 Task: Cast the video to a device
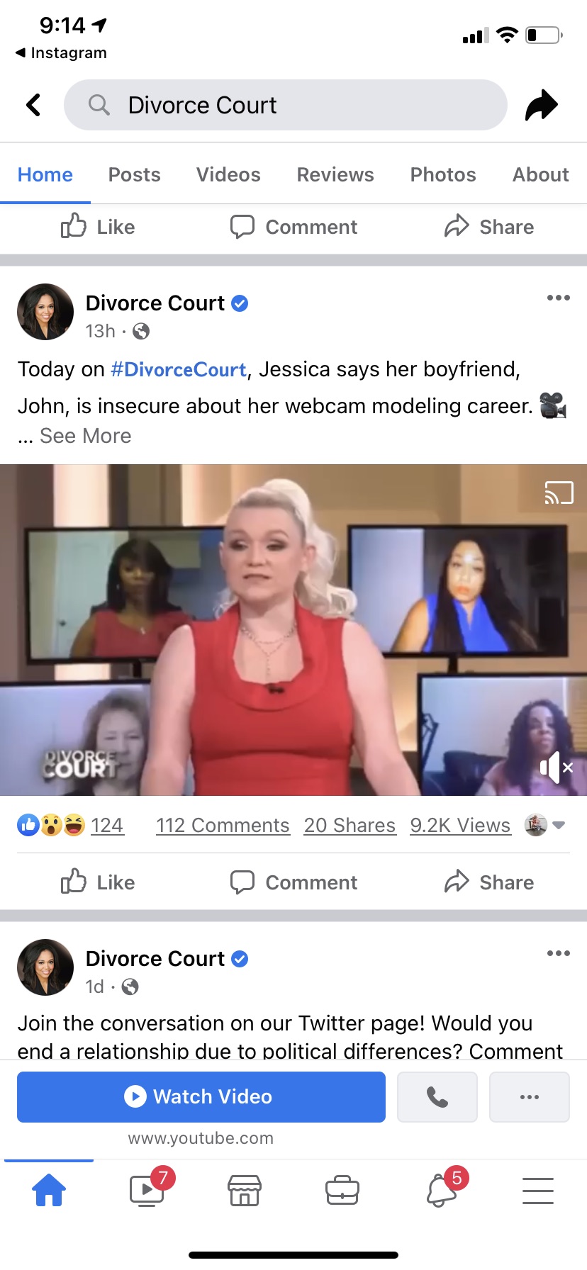coord(559,492)
